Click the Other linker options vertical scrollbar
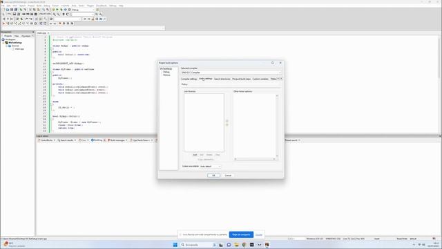 [277, 126]
